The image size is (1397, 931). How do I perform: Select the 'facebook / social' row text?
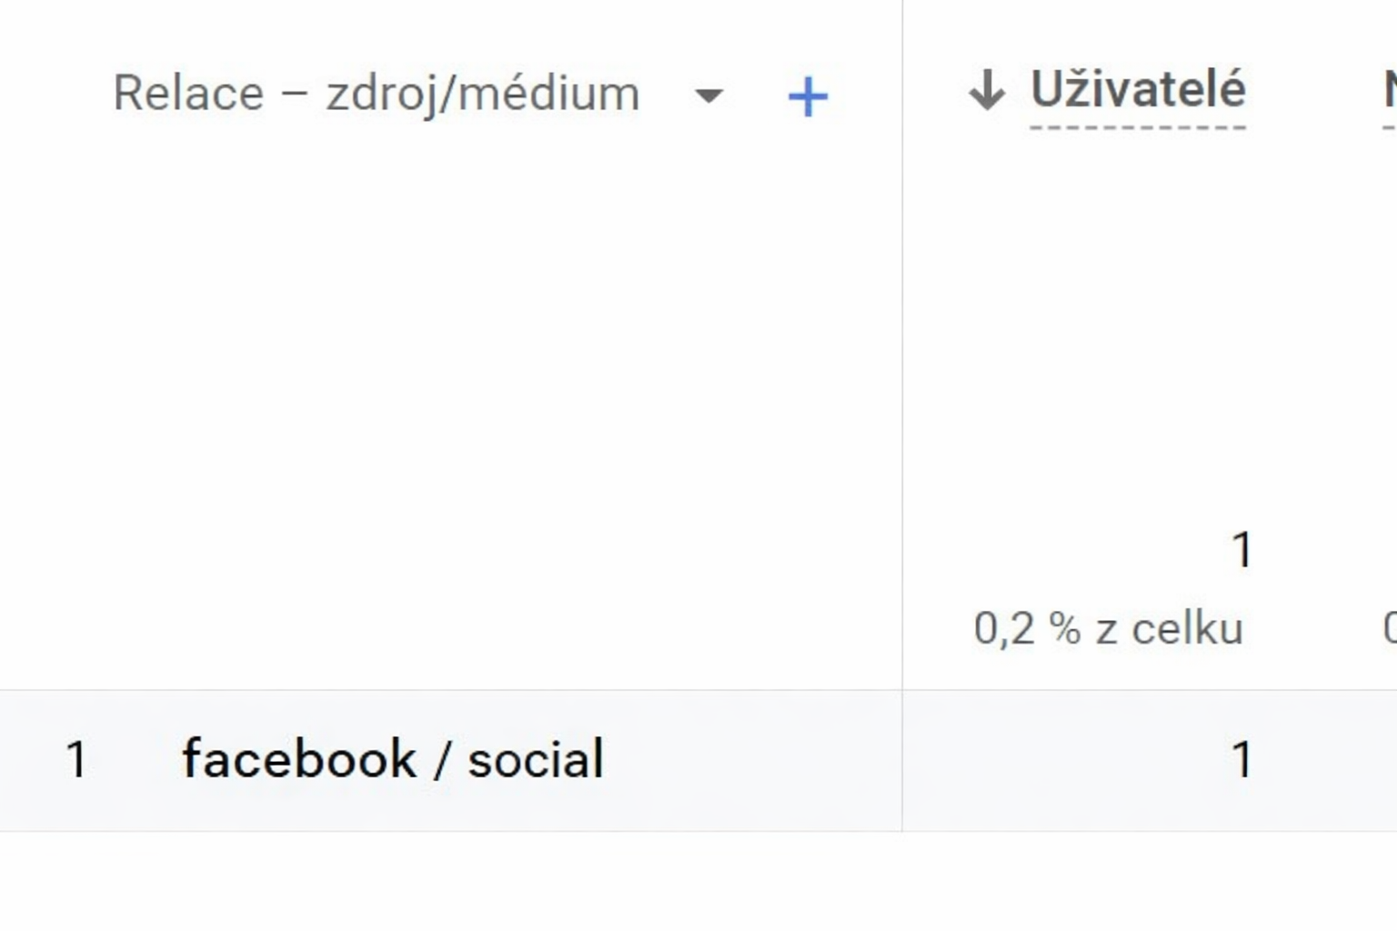392,758
